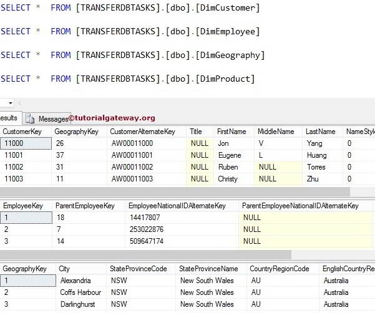Click the last name cell Yang
Viewport: 375px width, 313px height.
click(323, 143)
